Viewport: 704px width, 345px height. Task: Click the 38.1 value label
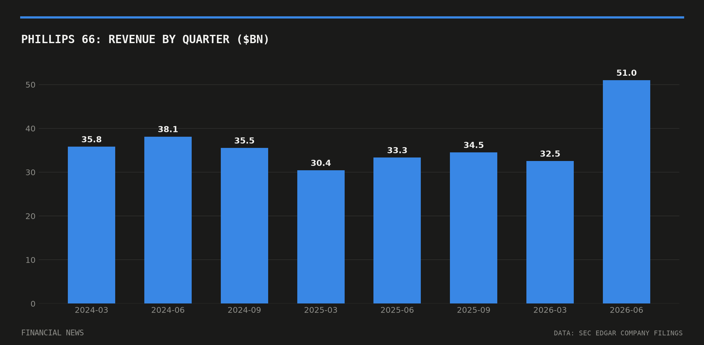tap(168, 129)
